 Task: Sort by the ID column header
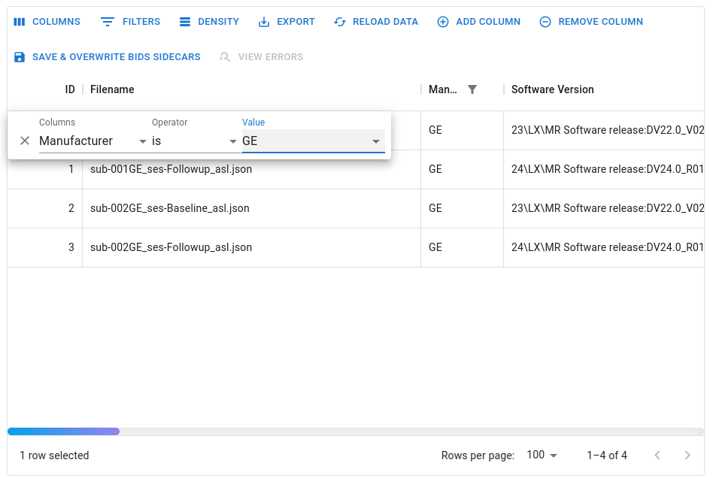click(x=70, y=89)
